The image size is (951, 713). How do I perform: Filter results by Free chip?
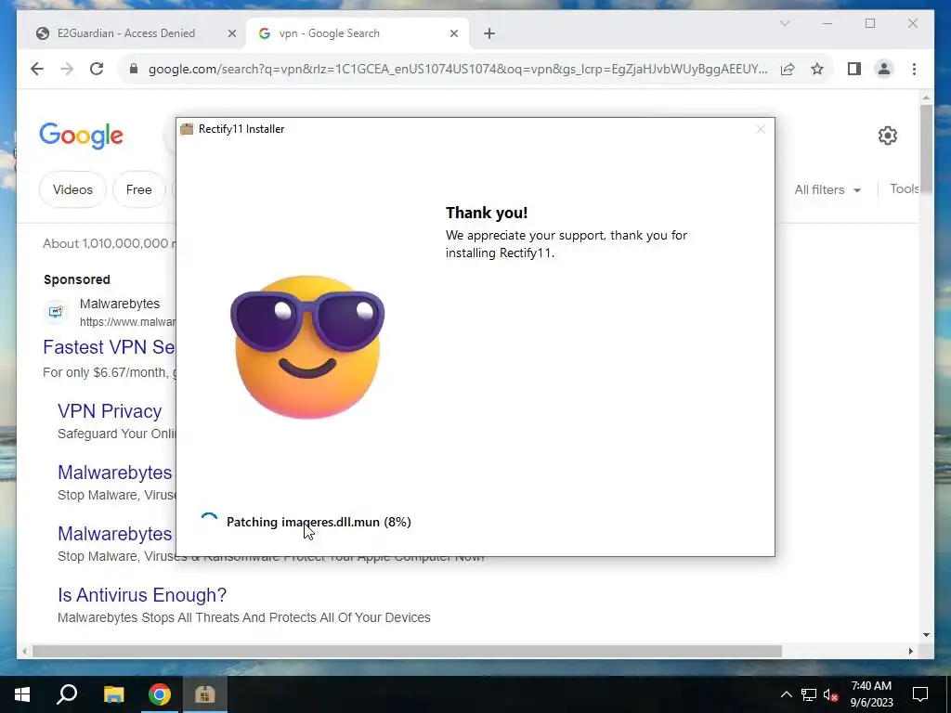(139, 189)
